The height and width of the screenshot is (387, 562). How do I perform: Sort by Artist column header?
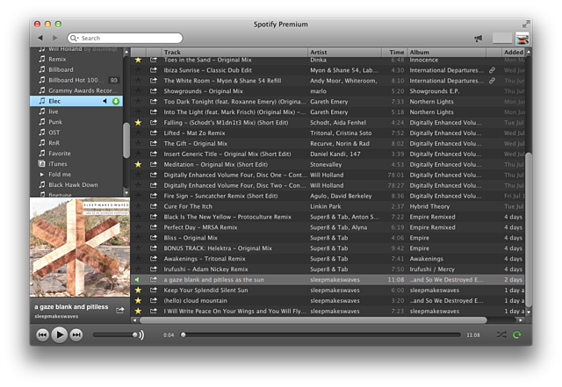[x=344, y=52]
